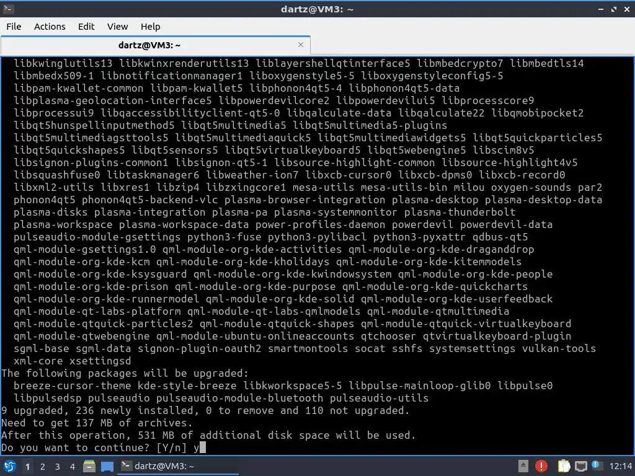The width and height of the screenshot is (635, 476).
Task: Click the window title 'dartz@VM3: ~'
Action: coord(317,9)
